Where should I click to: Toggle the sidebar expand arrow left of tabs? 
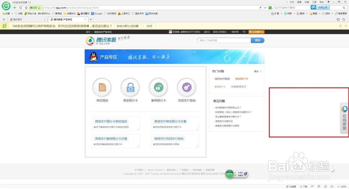pyautogui.click(x=4, y=20)
